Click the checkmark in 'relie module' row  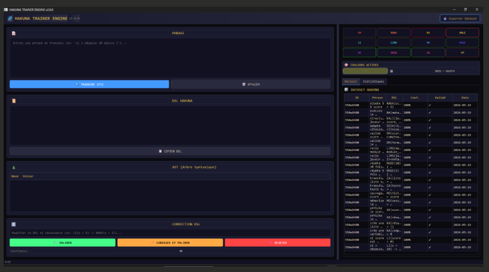430,150
